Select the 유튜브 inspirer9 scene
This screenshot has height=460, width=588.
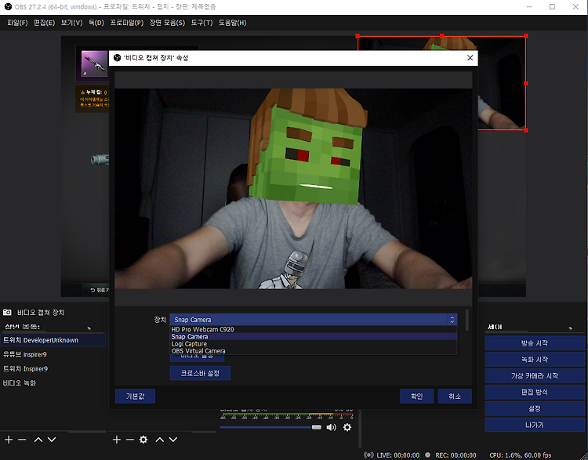[x=53, y=354]
